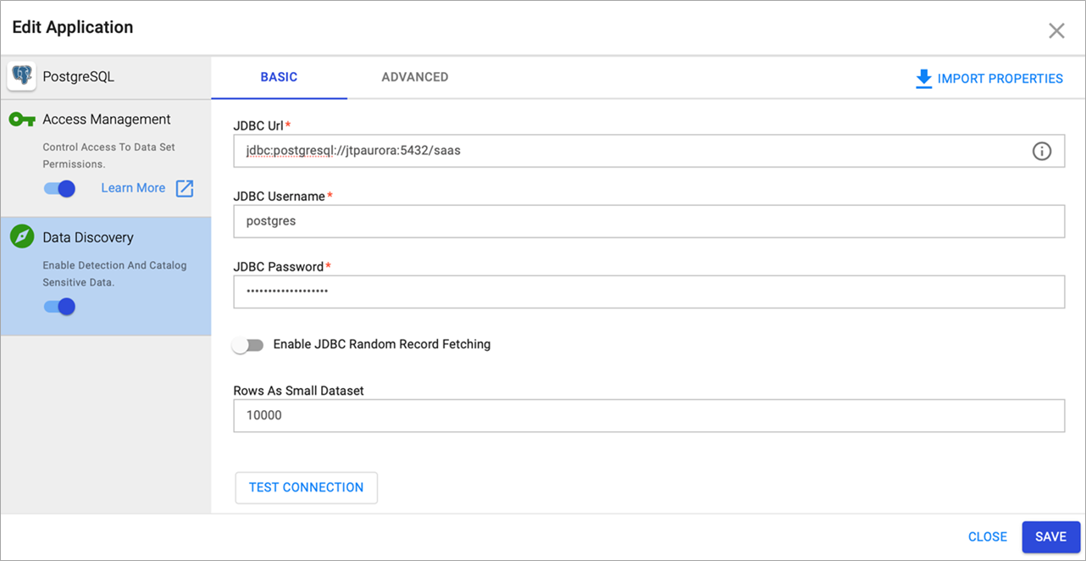Image resolution: width=1086 pixels, height=561 pixels.
Task: Enable JDBC Random Record Fetching
Action: pyautogui.click(x=248, y=344)
